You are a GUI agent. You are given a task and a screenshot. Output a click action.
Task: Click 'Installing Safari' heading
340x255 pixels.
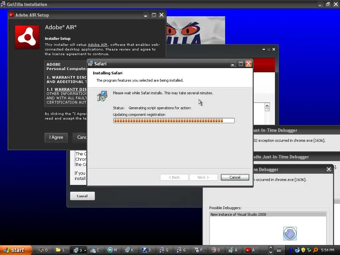click(108, 73)
